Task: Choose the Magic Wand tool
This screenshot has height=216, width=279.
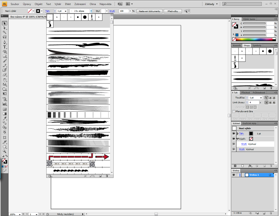Action: click(x=5, y=32)
